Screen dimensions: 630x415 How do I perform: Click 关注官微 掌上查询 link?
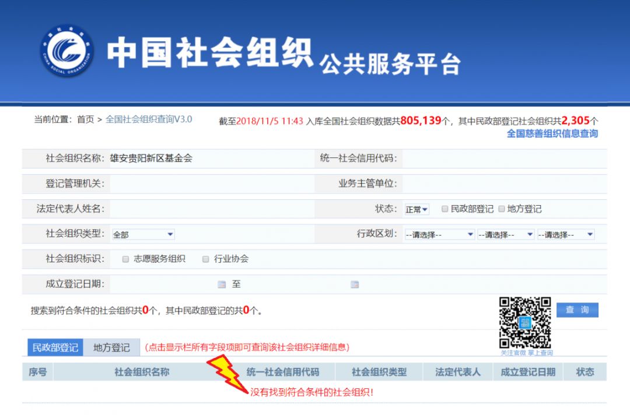526,353
